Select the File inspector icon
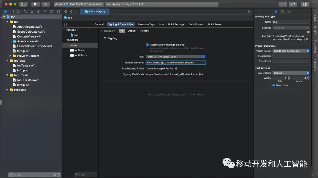Screen dimensions: 318x178 tap(276, 11)
